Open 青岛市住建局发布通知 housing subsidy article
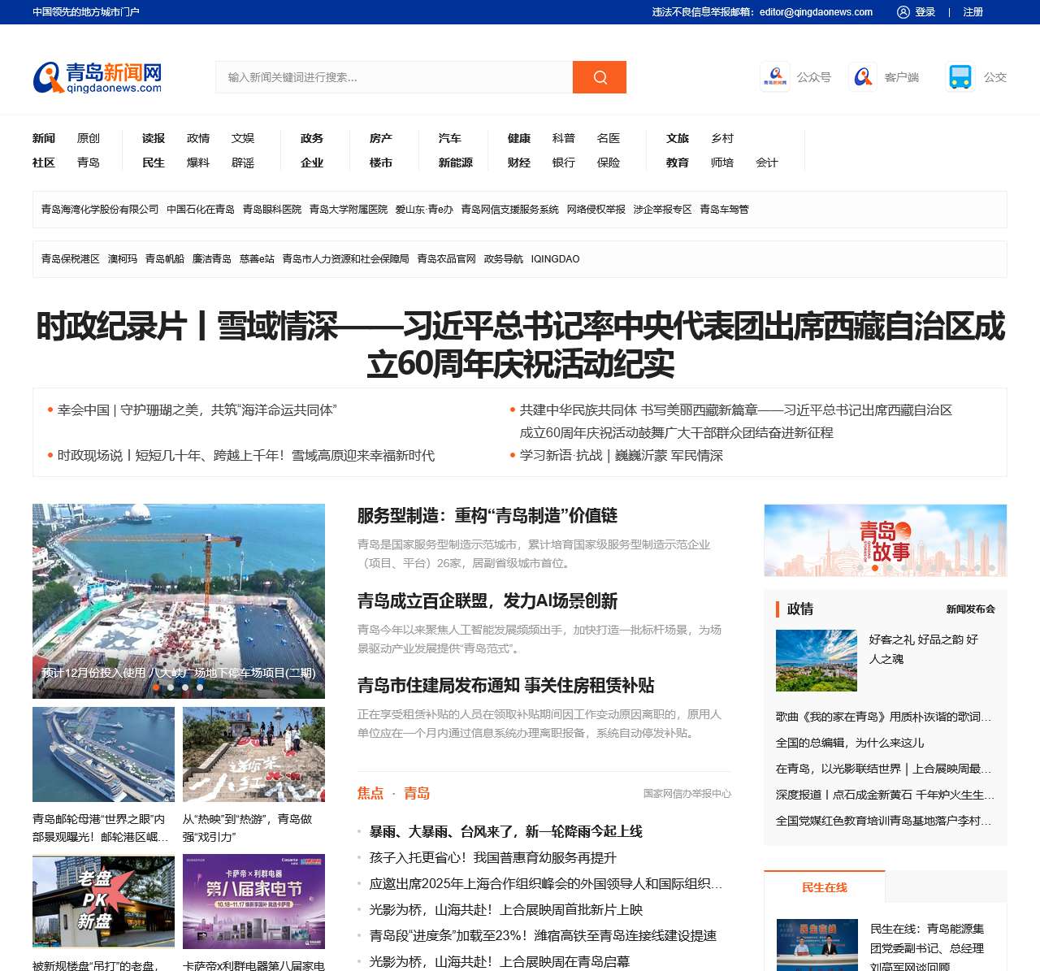The image size is (1040, 971). click(505, 686)
